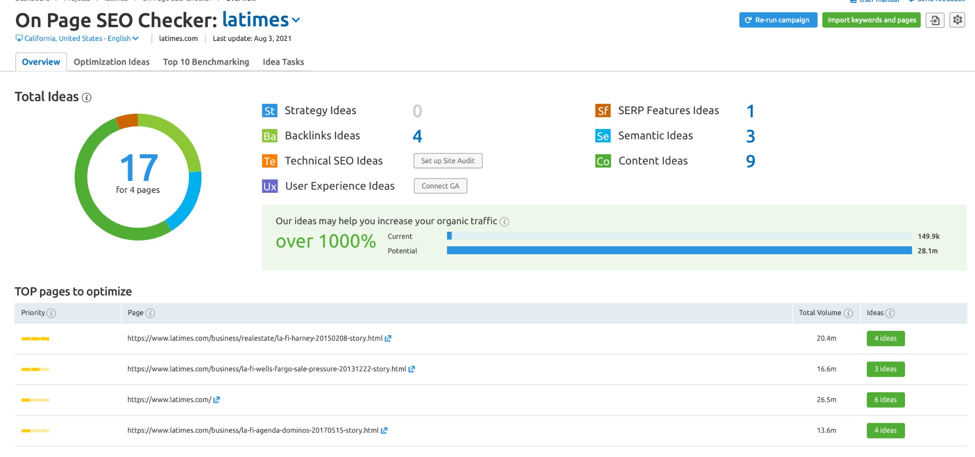Click the SERP Features Sf icon
975x457 pixels.
click(x=603, y=111)
